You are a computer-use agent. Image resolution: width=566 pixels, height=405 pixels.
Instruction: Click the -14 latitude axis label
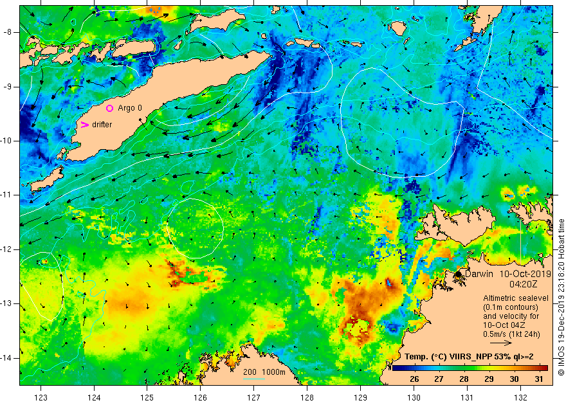pos(6,358)
